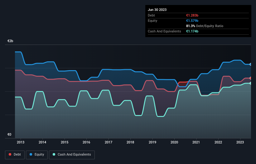The width and height of the screenshot is (256, 164).
Task: Click the €0 y-axis label
Action: [x=9, y=134]
